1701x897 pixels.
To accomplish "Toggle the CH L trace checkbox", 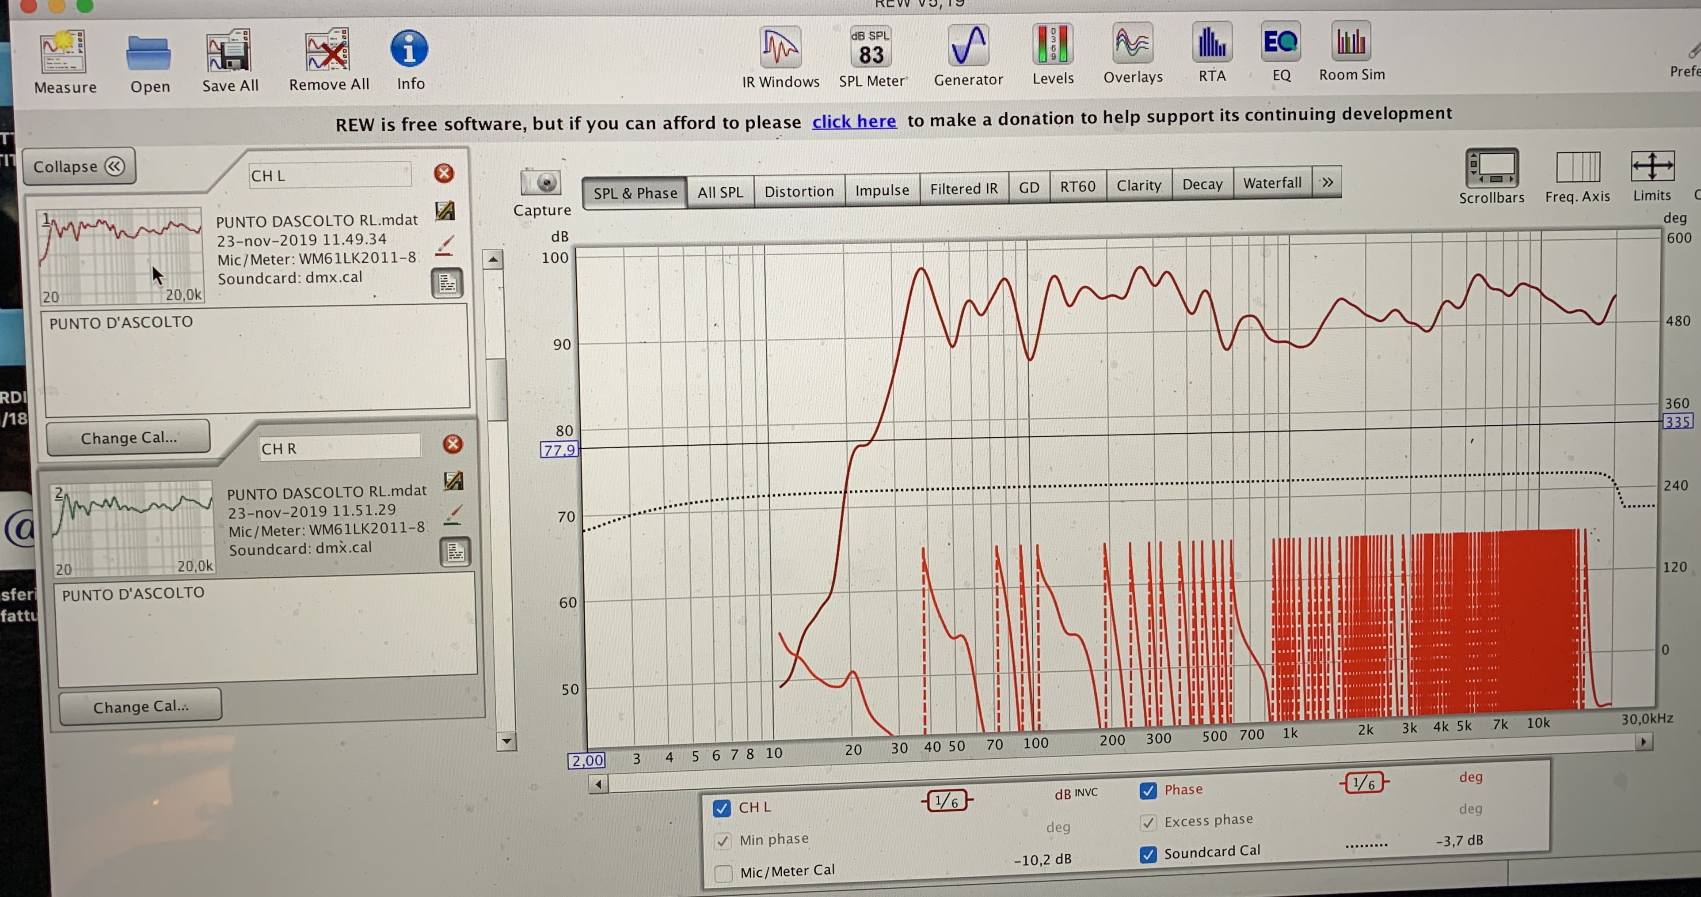I will click(722, 808).
